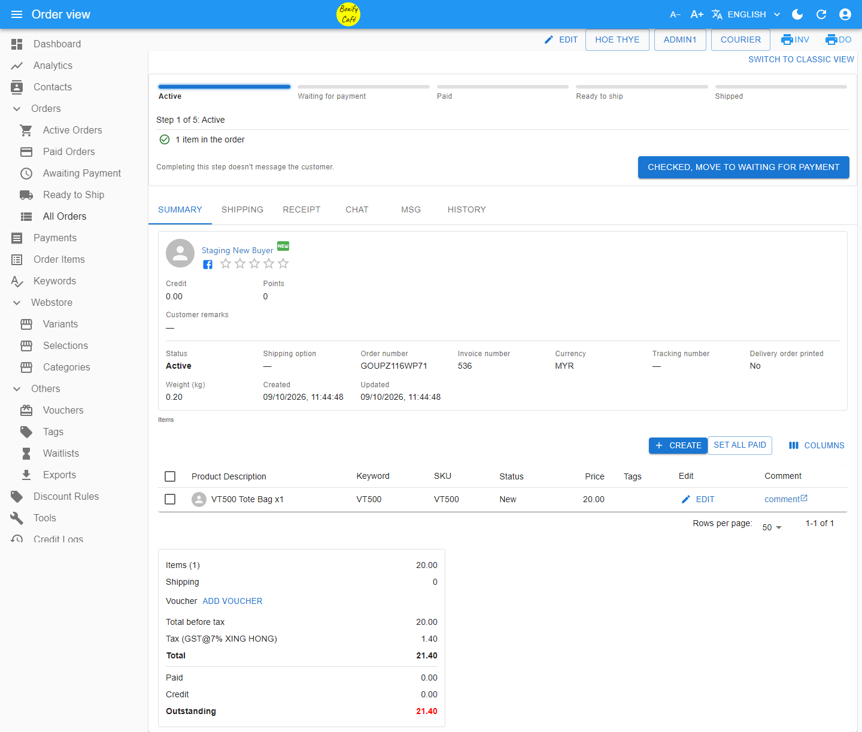Check the VT500 Tote Bag row checkbox
Viewport: 862px width, 732px height.
[x=170, y=499]
